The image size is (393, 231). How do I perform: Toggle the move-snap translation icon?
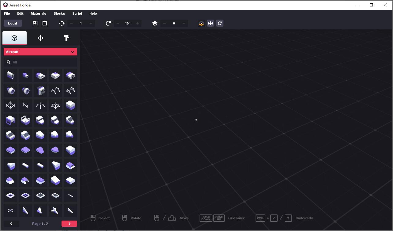click(62, 23)
